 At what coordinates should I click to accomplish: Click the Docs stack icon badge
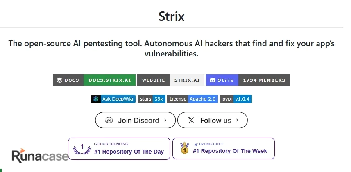click(x=59, y=80)
